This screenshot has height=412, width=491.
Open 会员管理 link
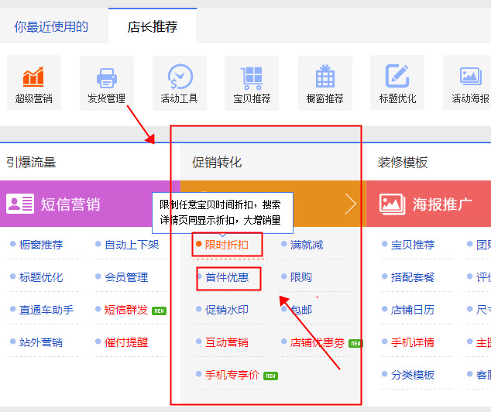[x=126, y=277]
